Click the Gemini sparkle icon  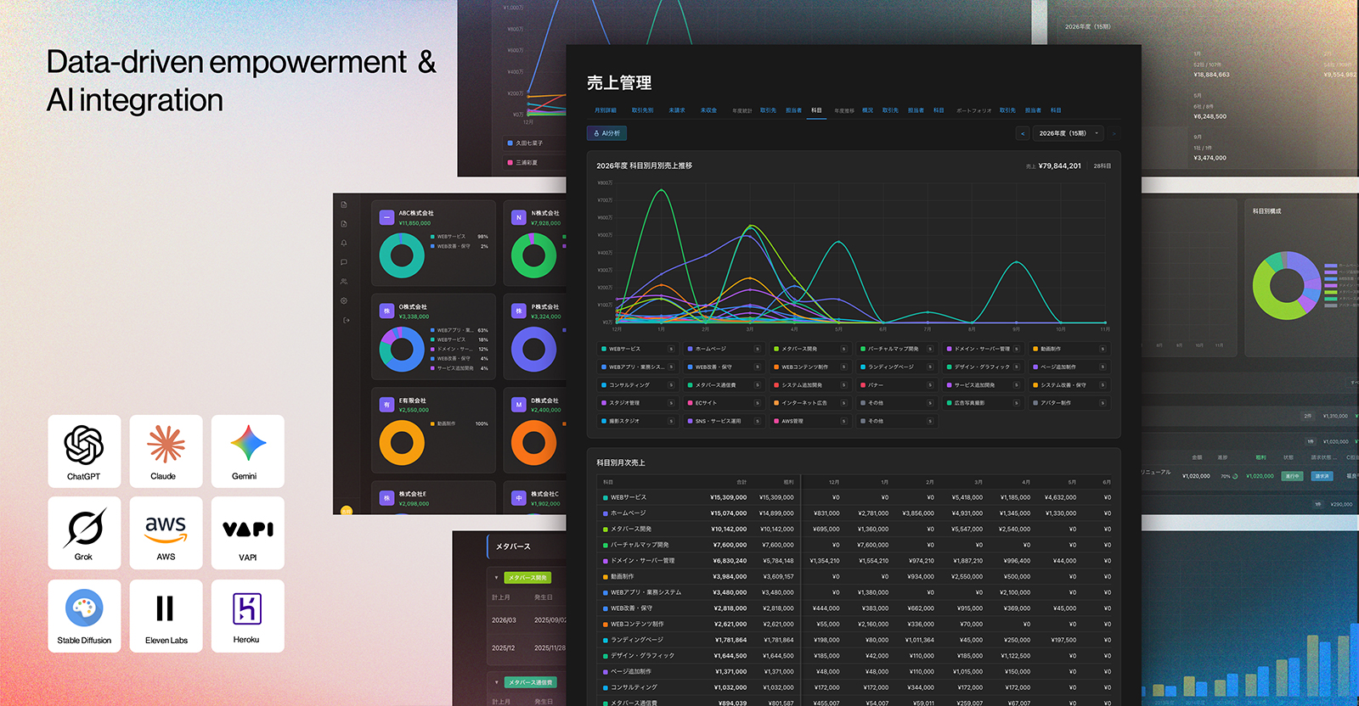248,443
